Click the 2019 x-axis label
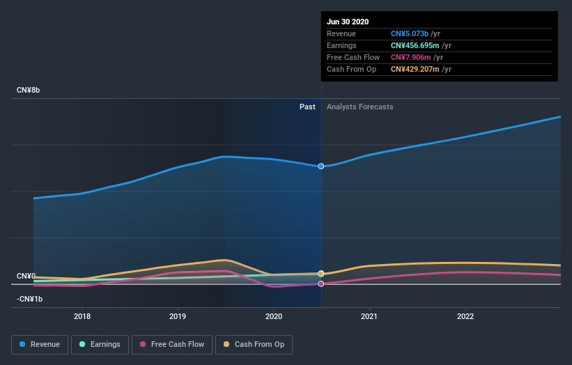 click(x=178, y=316)
